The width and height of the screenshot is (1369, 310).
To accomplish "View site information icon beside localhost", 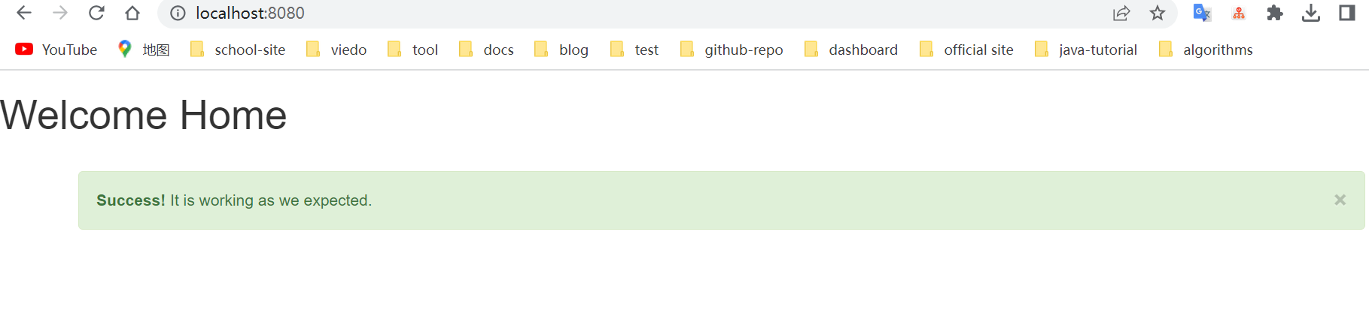I will tap(178, 13).
